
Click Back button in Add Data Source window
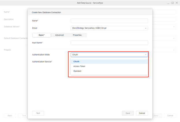coord(10,116)
